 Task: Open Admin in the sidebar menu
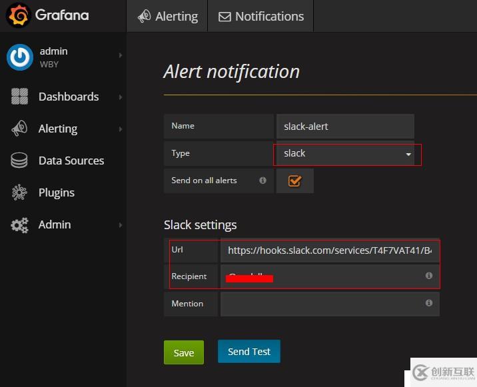tap(55, 224)
